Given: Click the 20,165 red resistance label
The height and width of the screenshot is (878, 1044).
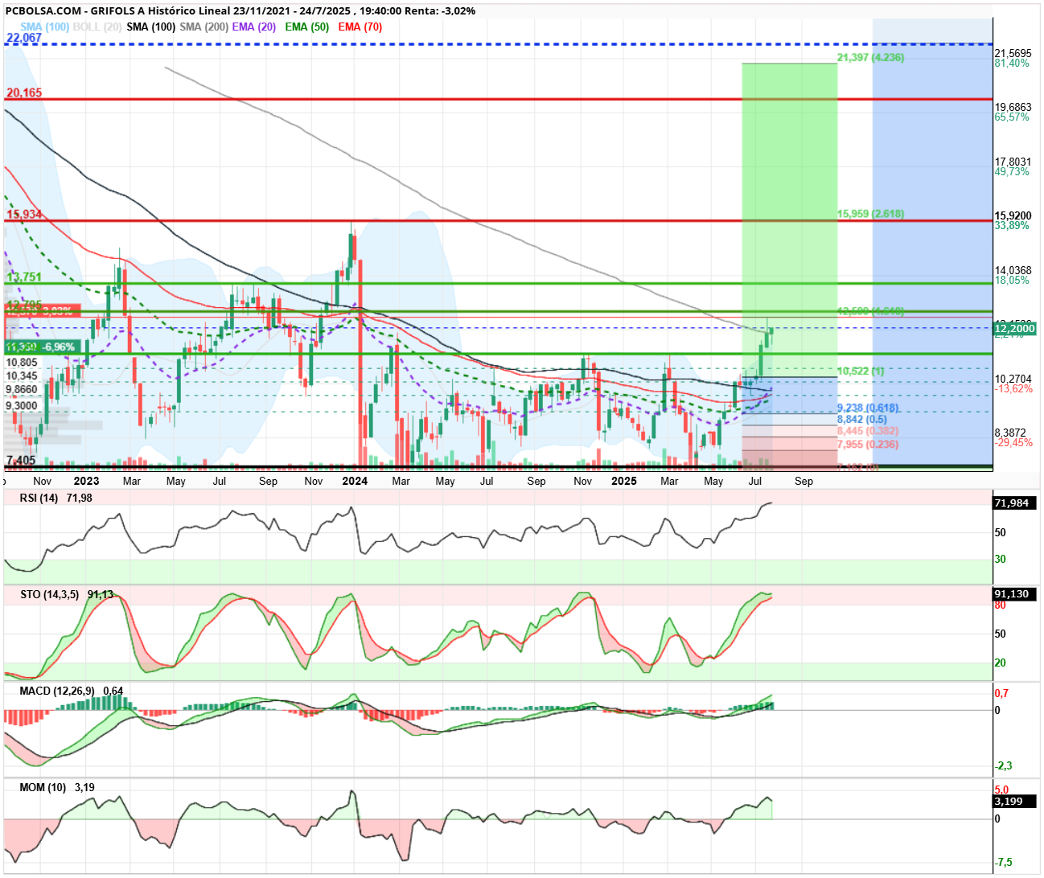Looking at the screenshot, I should point(24,92).
